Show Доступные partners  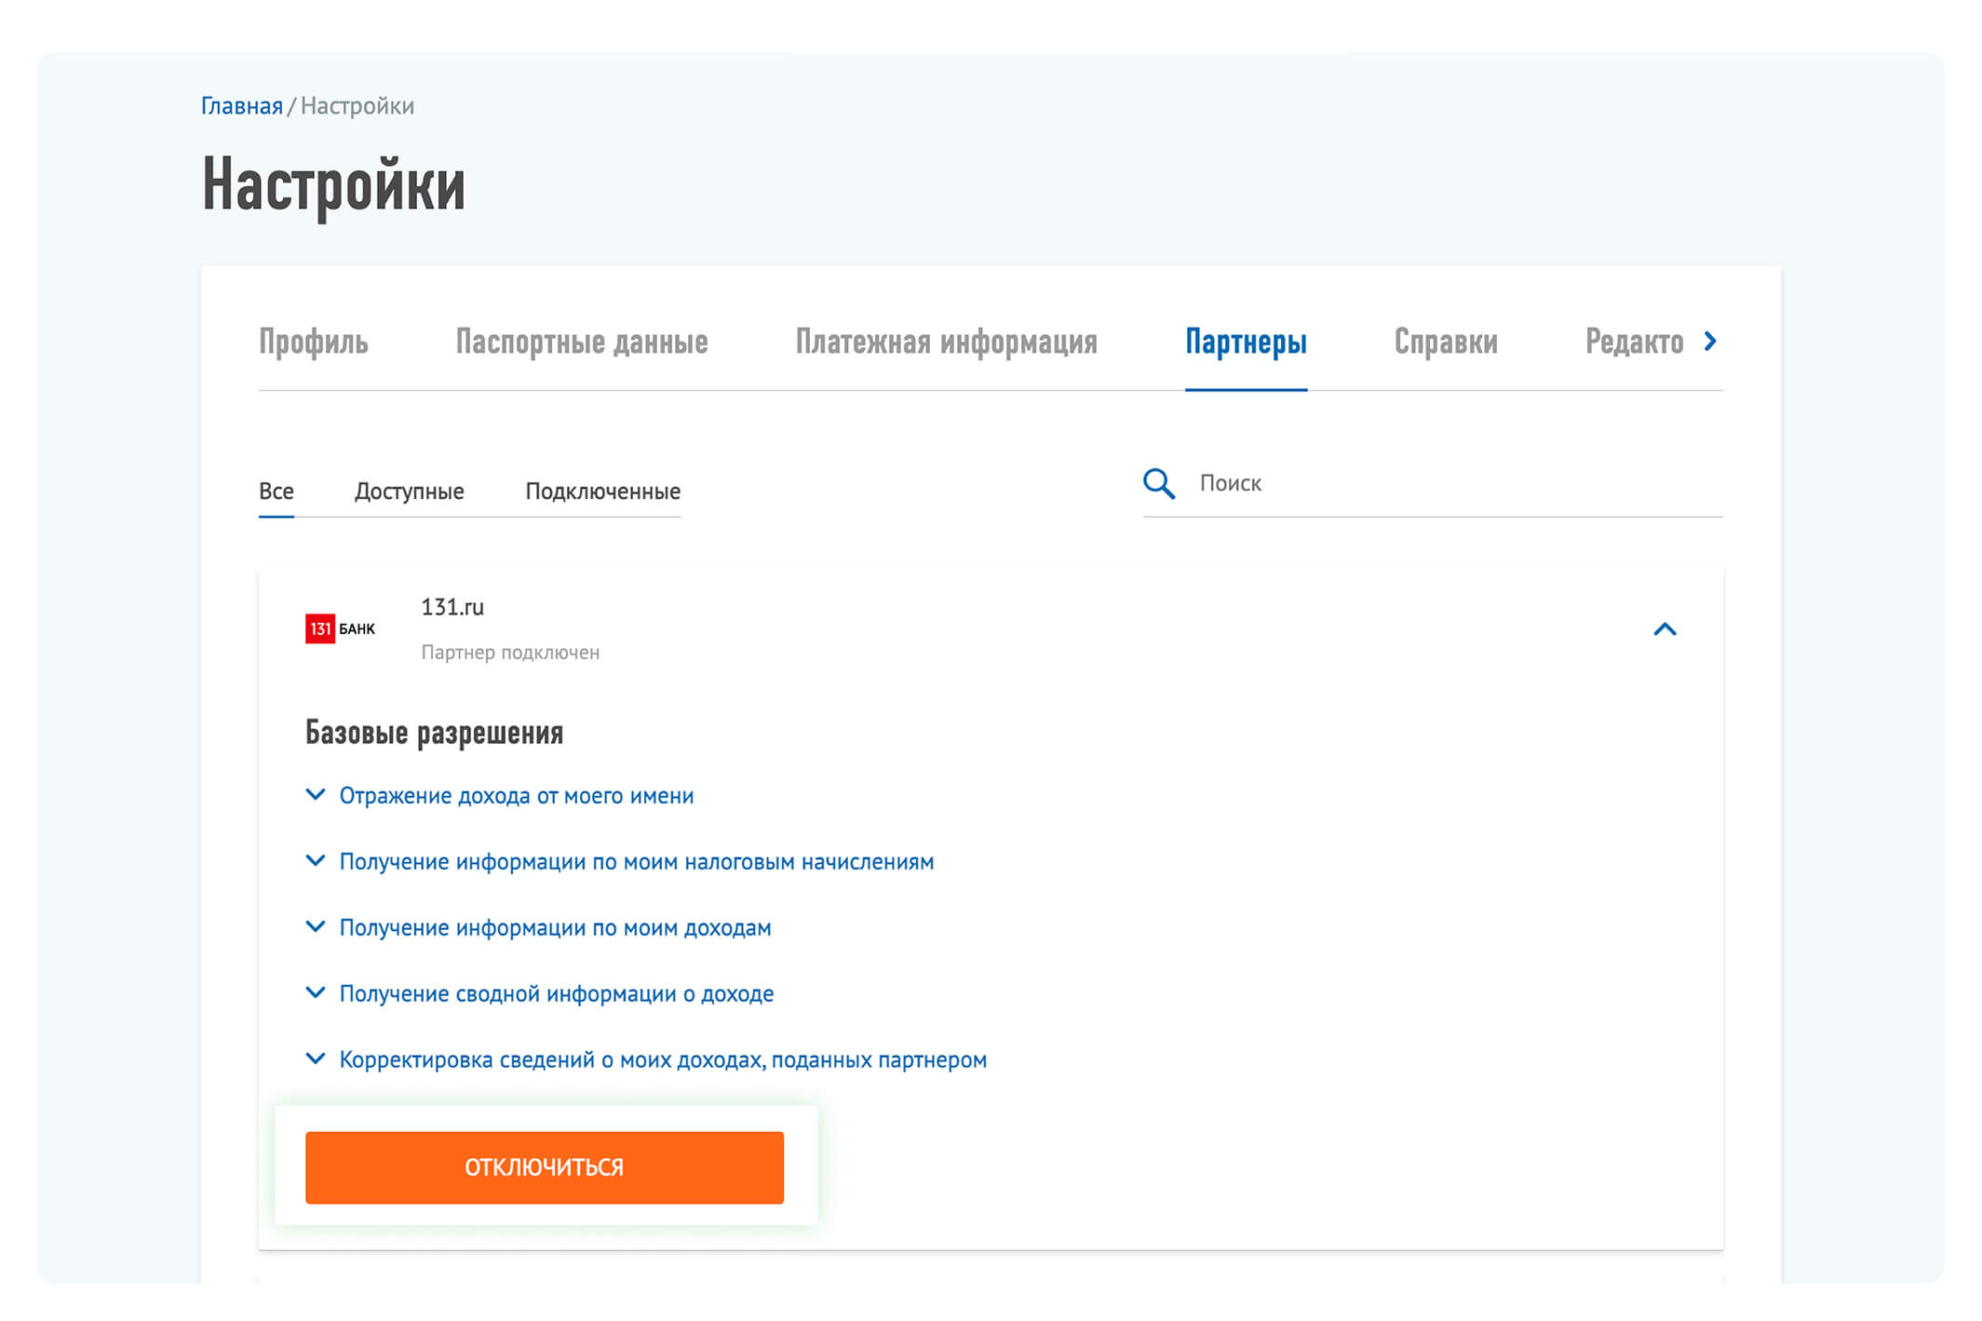coord(409,491)
